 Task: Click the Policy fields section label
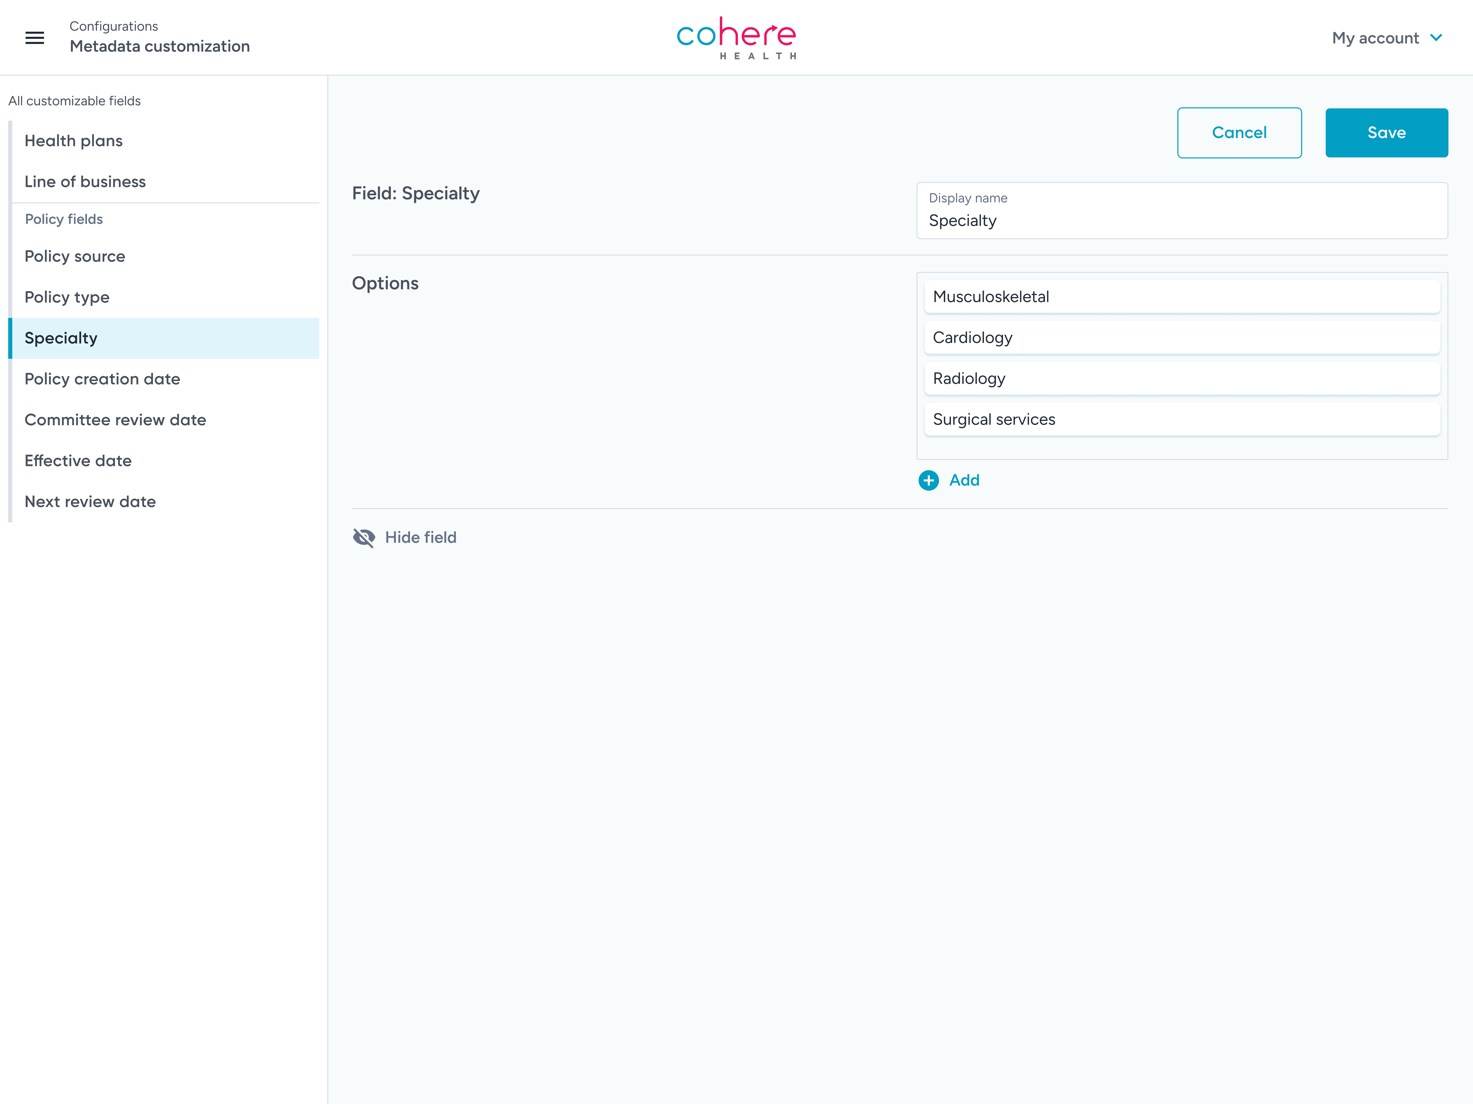64,219
